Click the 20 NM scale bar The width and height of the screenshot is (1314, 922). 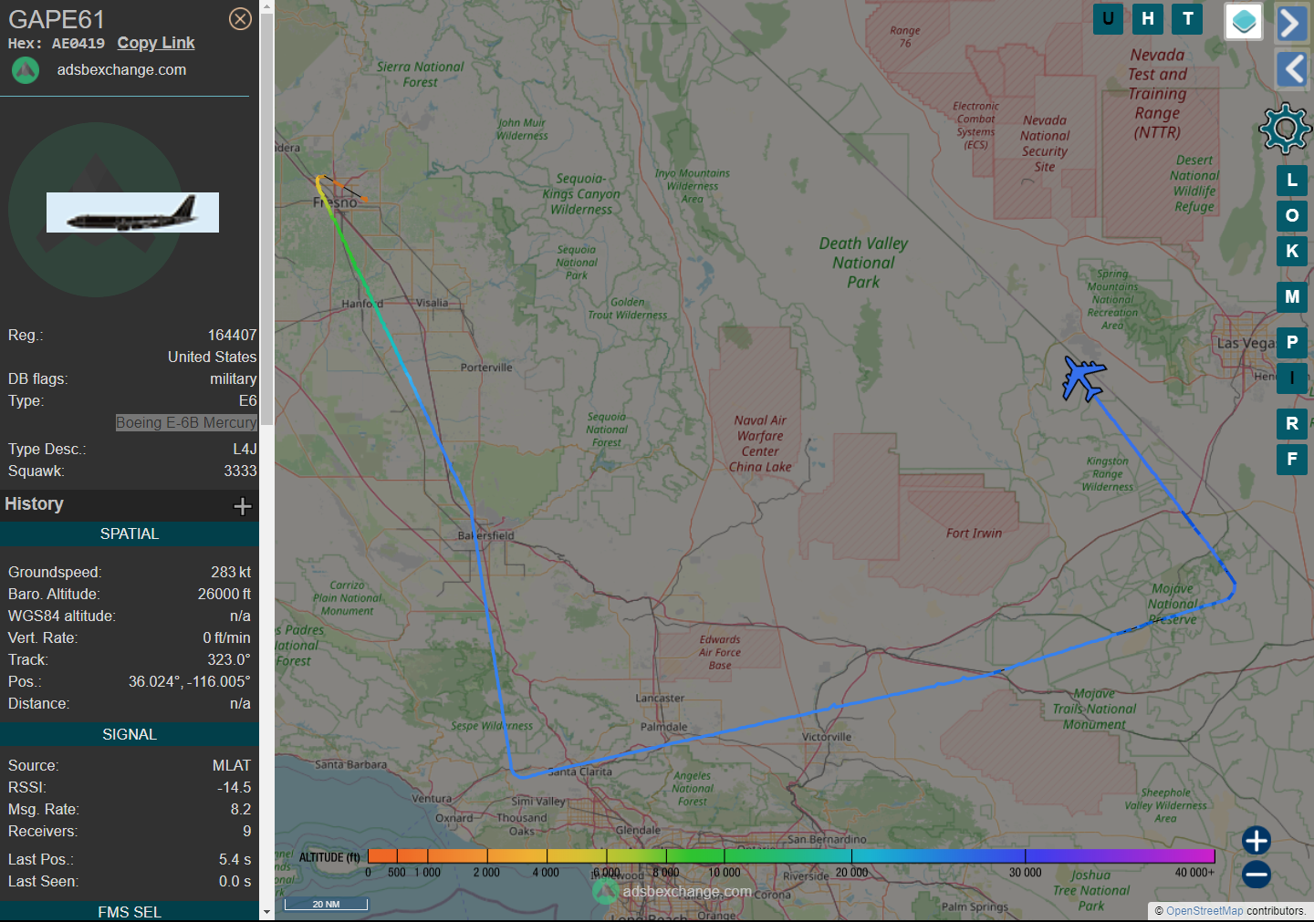[326, 904]
